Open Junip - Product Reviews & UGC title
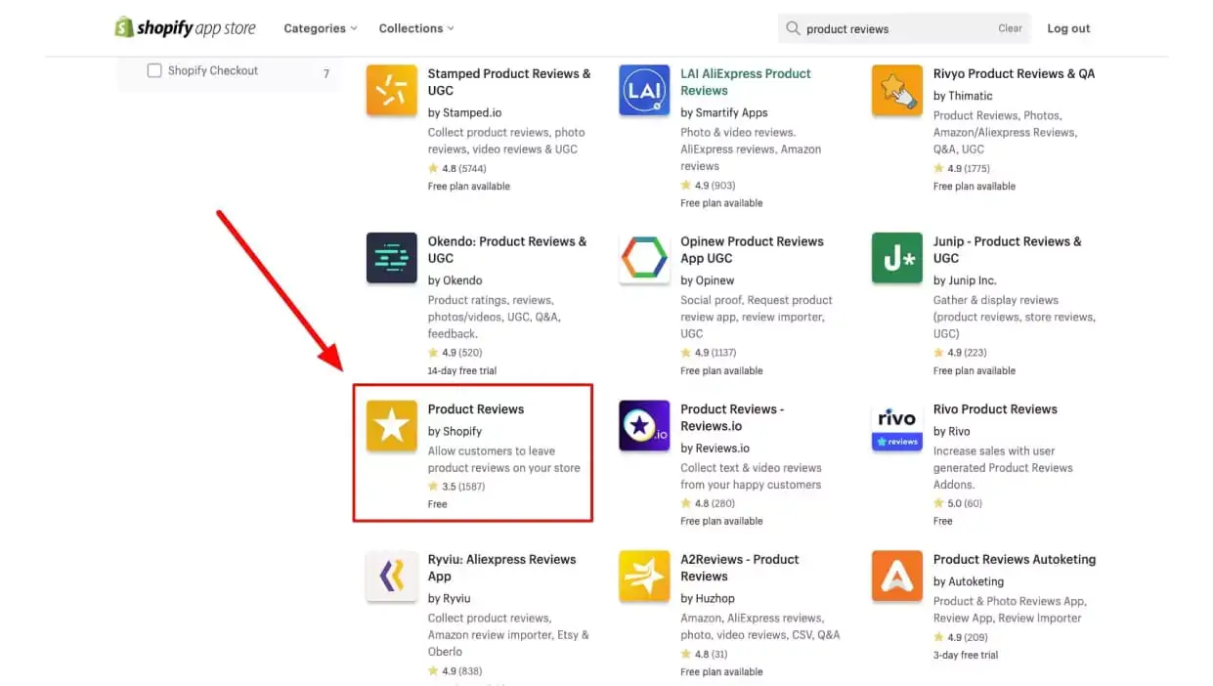 (1007, 250)
